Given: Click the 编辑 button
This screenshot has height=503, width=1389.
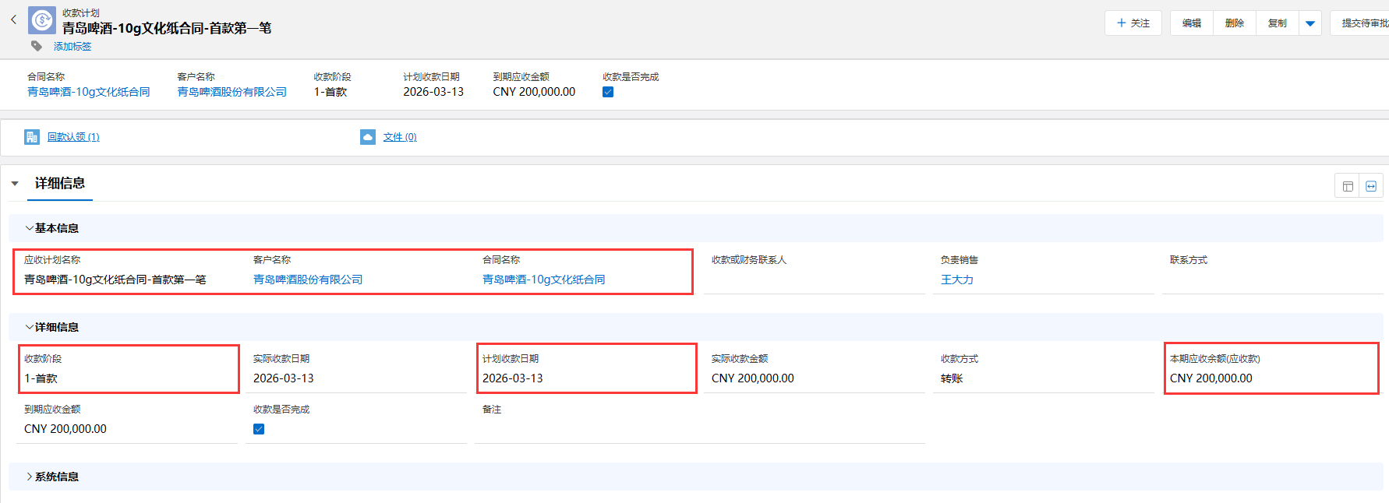Looking at the screenshot, I should pyautogui.click(x=1191, y=23).
